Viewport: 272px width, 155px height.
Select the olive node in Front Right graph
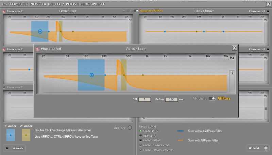pos(197,32)
